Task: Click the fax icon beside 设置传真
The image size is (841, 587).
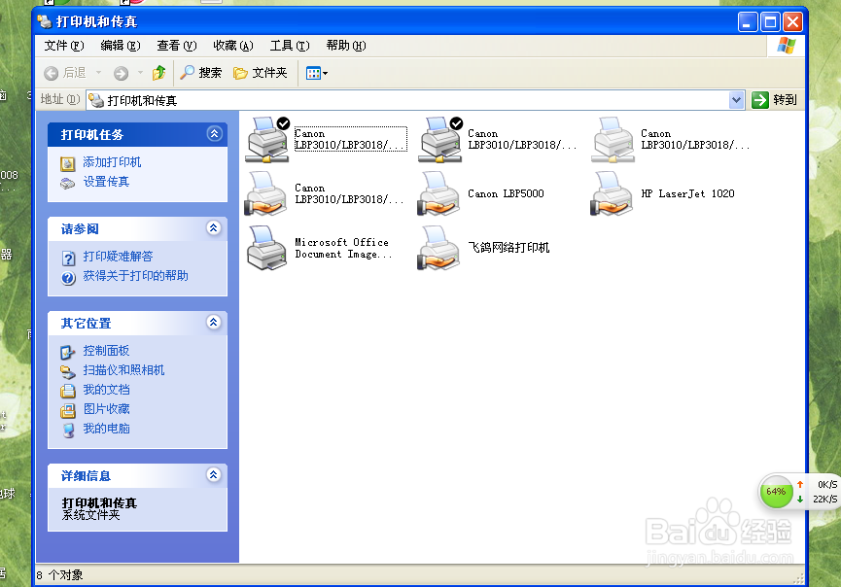Action: (68, 184)
